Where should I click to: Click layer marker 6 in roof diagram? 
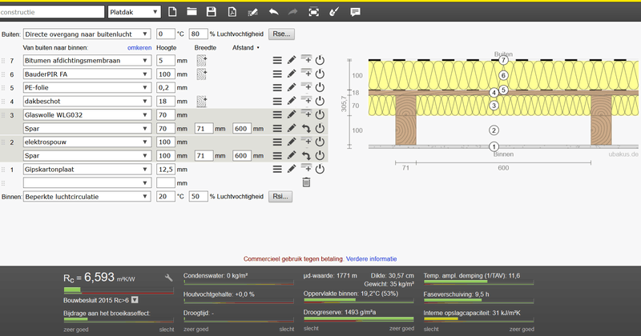(x=503, y=75)
